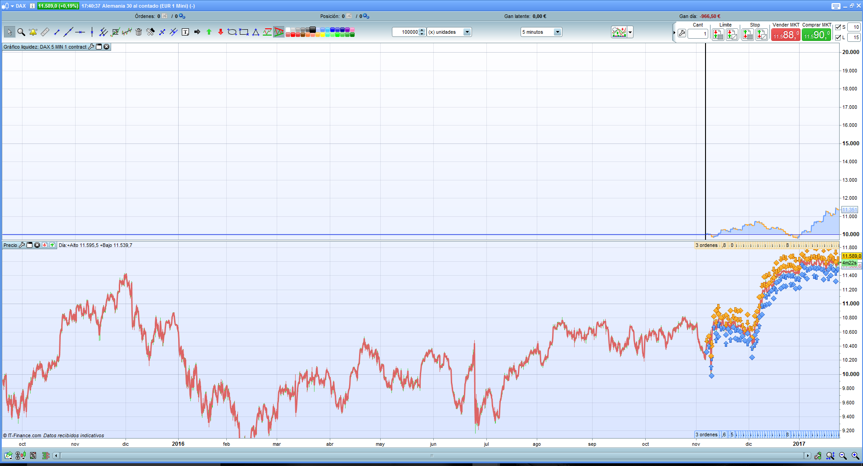The width and height of the screenshot is (863, 466).
Task: Select the black right arrow tool
Action: [197, 32]
